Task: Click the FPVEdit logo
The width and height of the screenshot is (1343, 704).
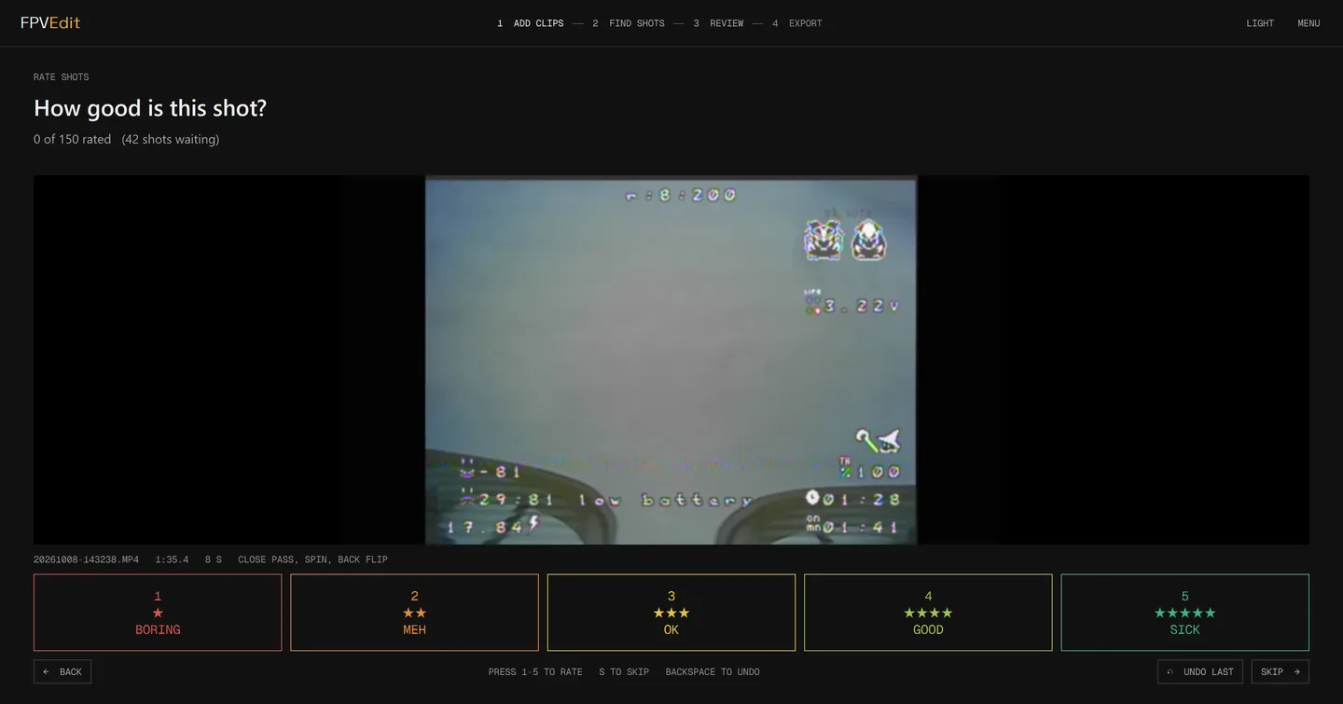Action: (50, 22)
